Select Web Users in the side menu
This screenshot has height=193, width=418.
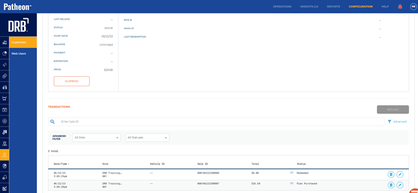point(23,53)
